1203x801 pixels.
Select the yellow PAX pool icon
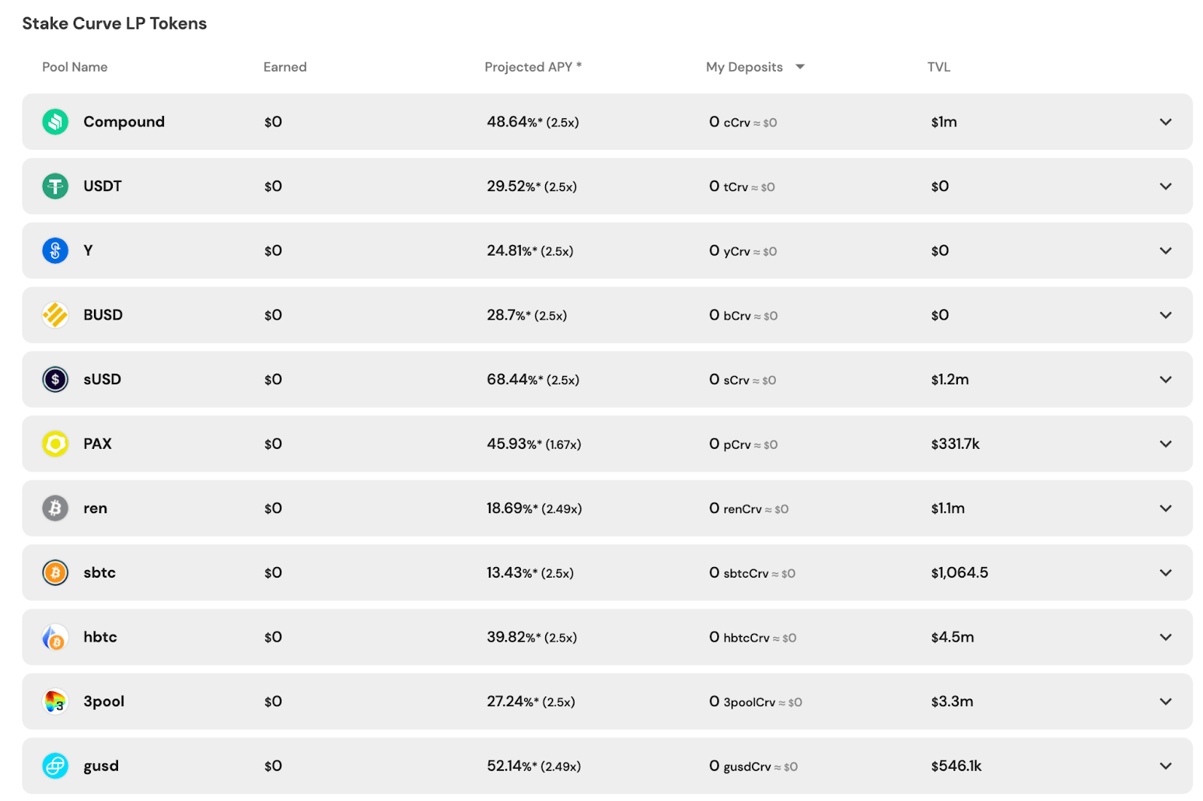(55, 444)
